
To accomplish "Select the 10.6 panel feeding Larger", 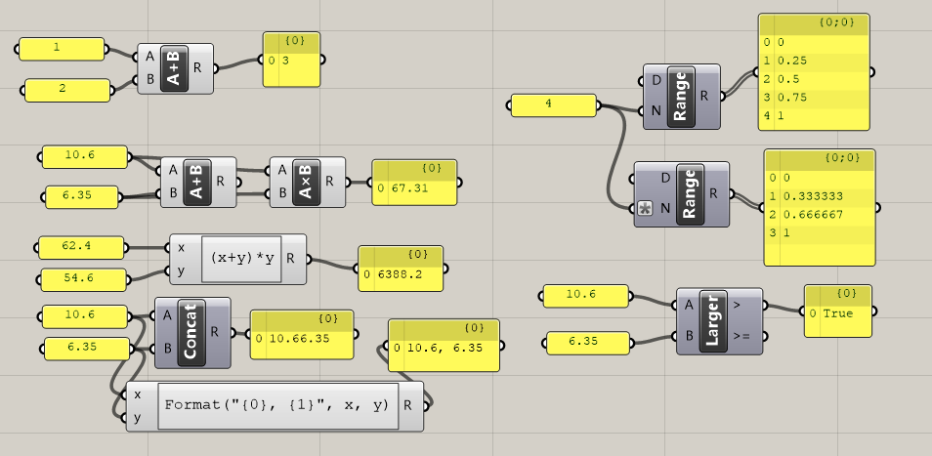I will pos(586,296).
